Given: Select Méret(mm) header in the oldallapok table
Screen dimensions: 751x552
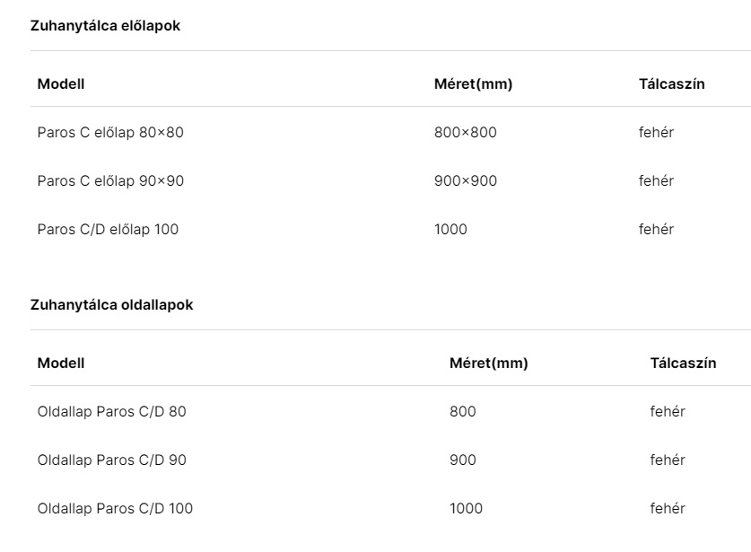Looking at the screenshot, I should 488,364.
